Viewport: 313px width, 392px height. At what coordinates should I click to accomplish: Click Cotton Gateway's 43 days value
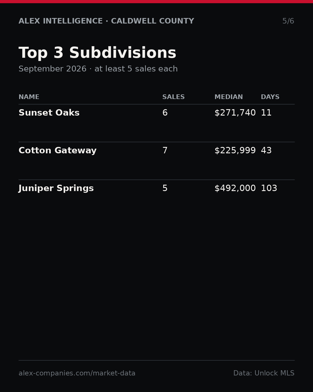[266, 151]
